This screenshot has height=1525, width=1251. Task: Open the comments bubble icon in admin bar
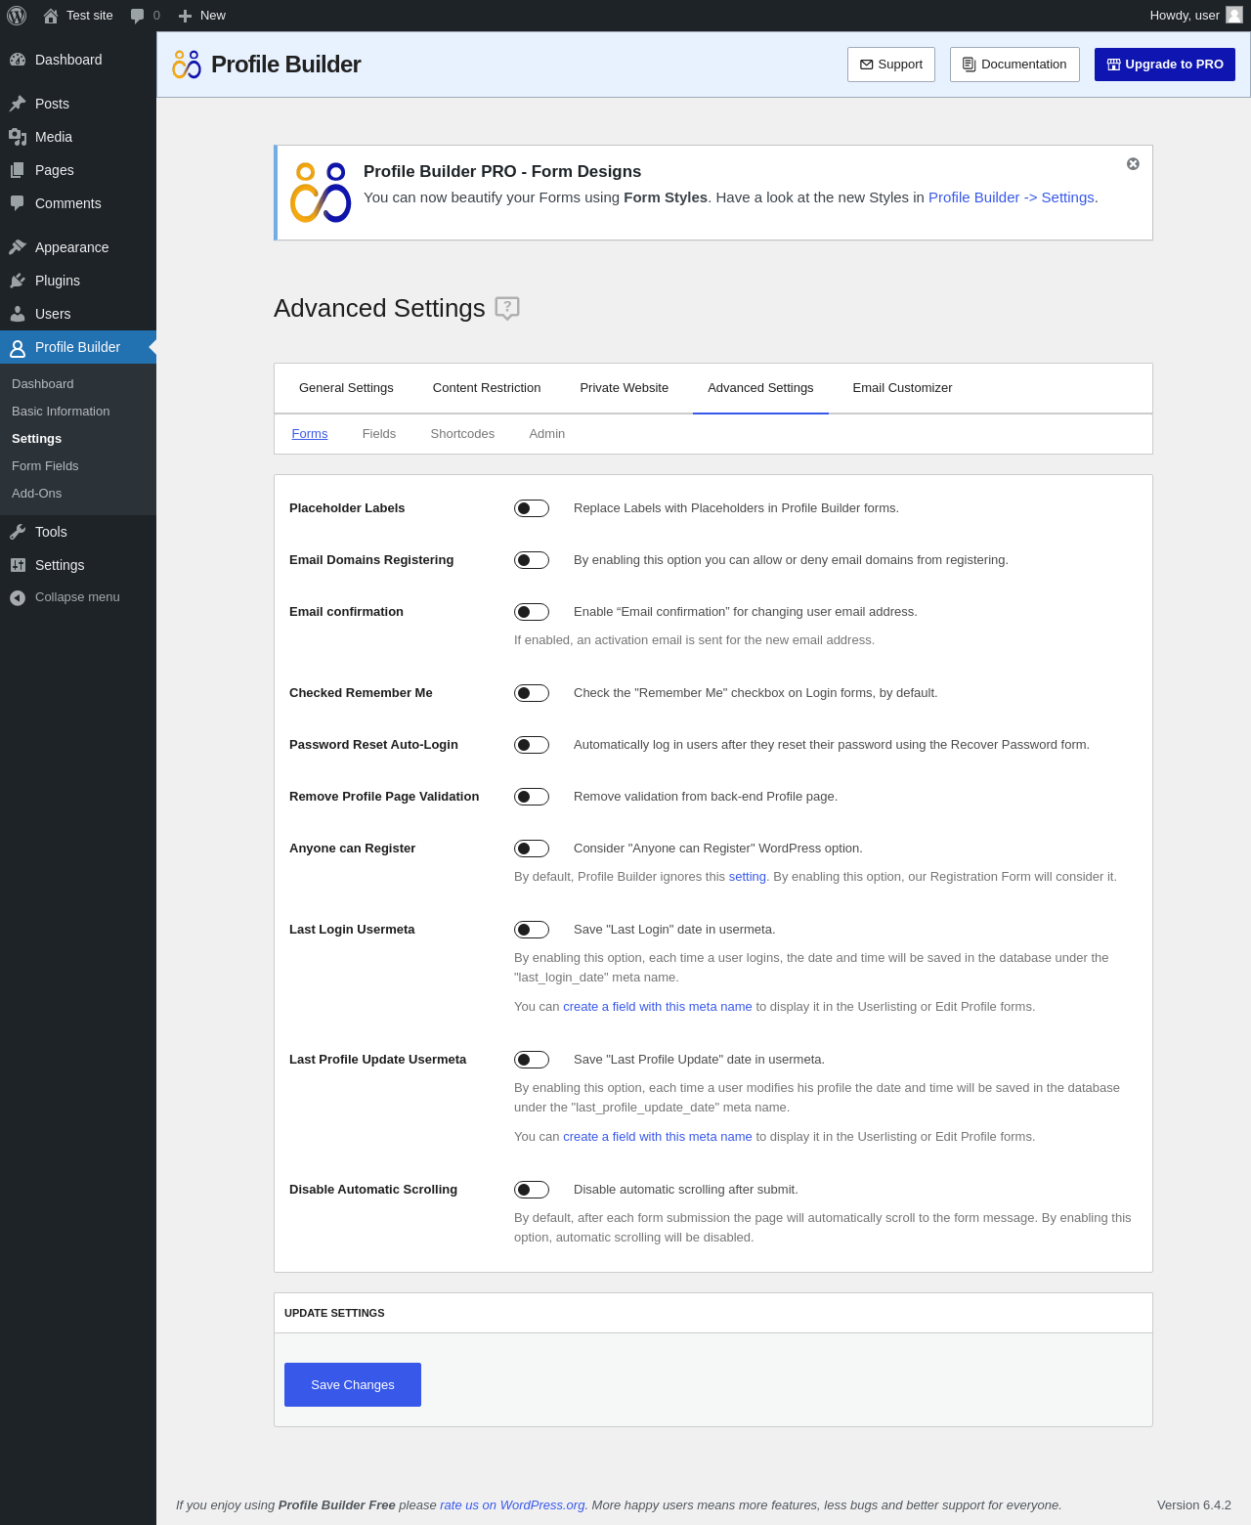click(138, 16)
